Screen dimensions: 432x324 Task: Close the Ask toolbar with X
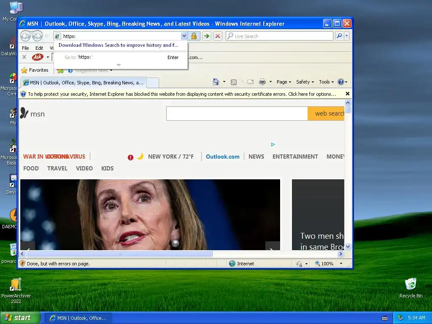click(24, 57)
